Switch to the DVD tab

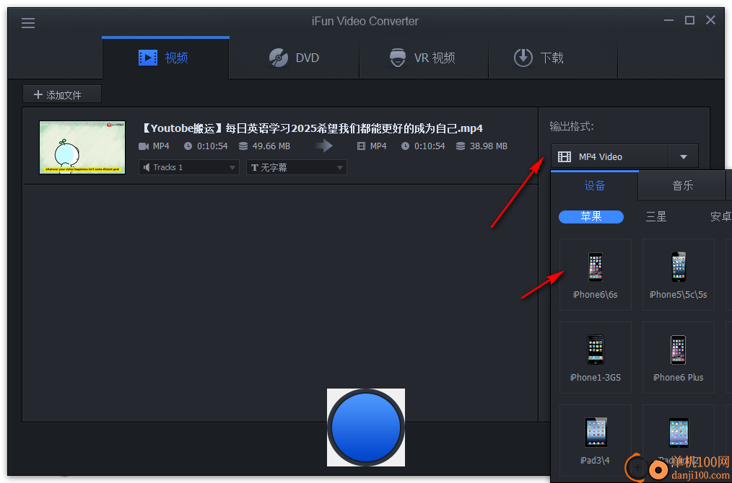coord(294,58)
